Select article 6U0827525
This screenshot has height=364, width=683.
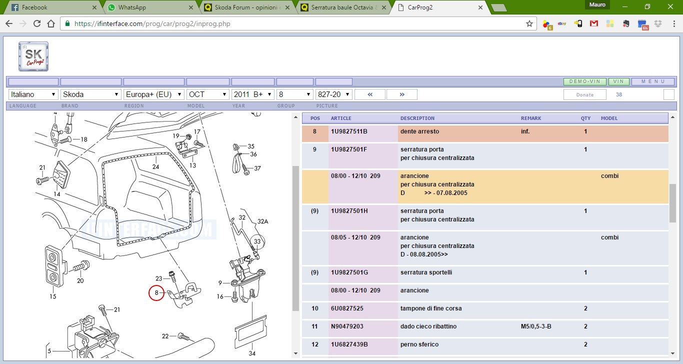(x=347, y=308)
